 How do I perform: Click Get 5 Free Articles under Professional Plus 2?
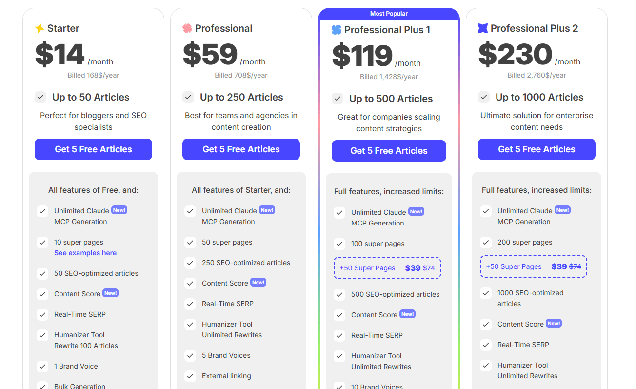coord(537,149)
